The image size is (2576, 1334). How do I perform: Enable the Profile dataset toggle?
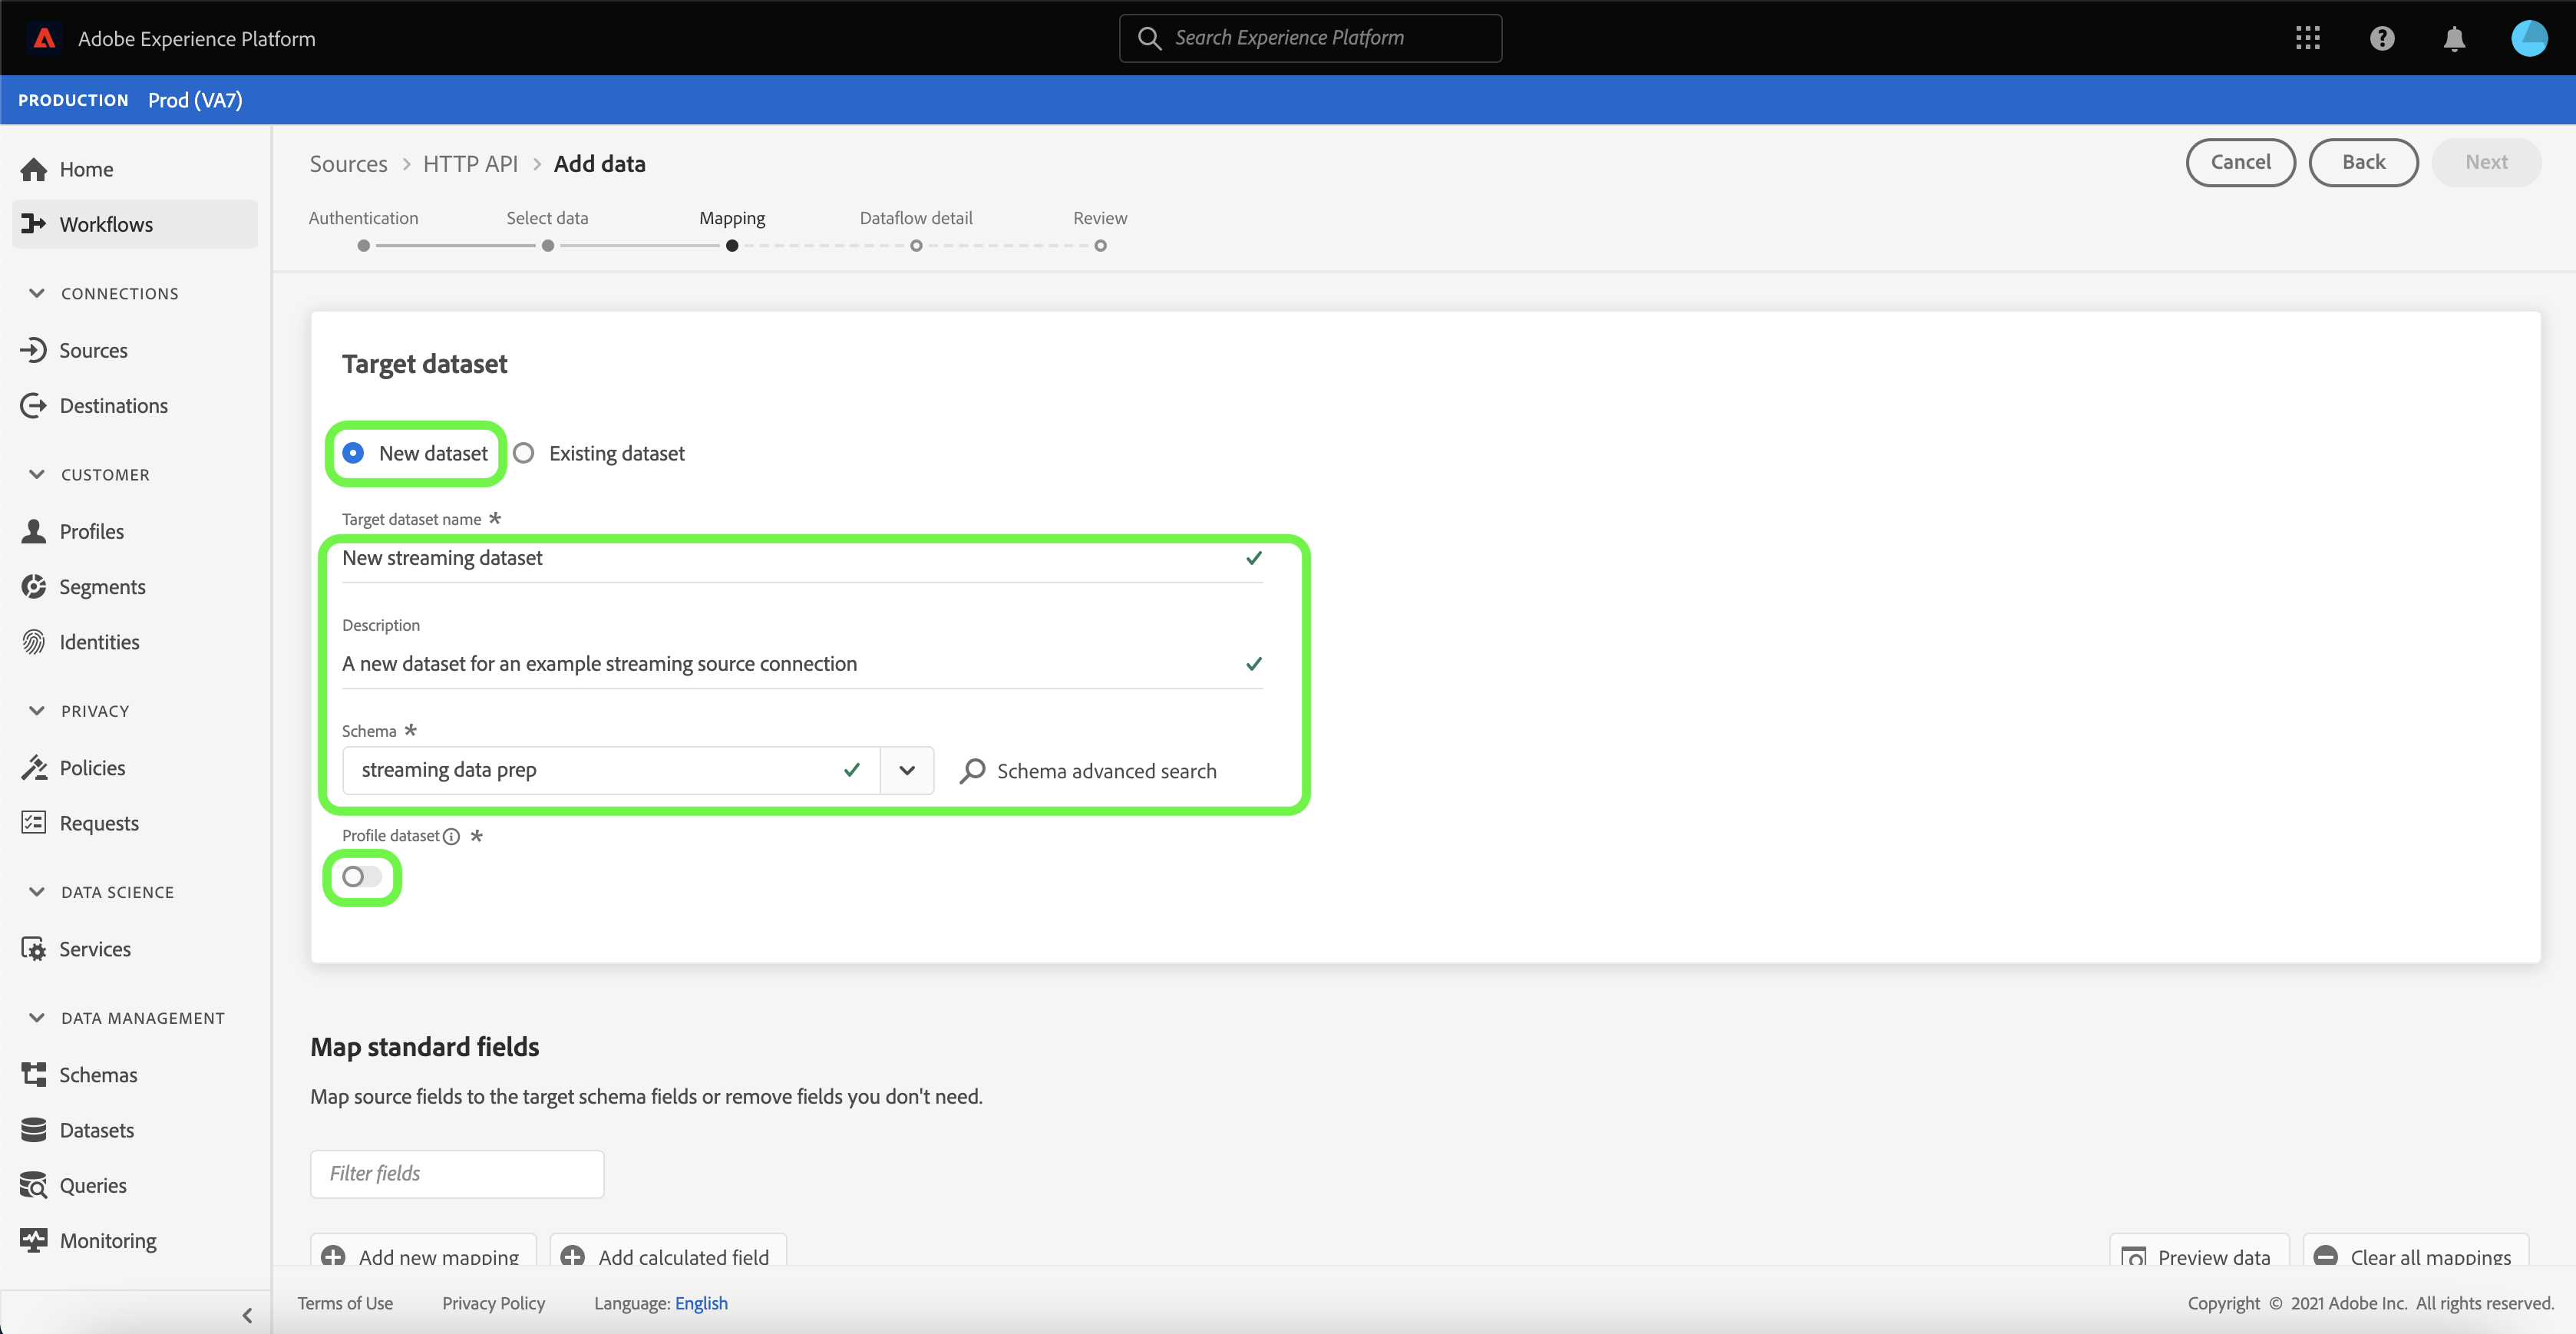click(x=362, y=877)
